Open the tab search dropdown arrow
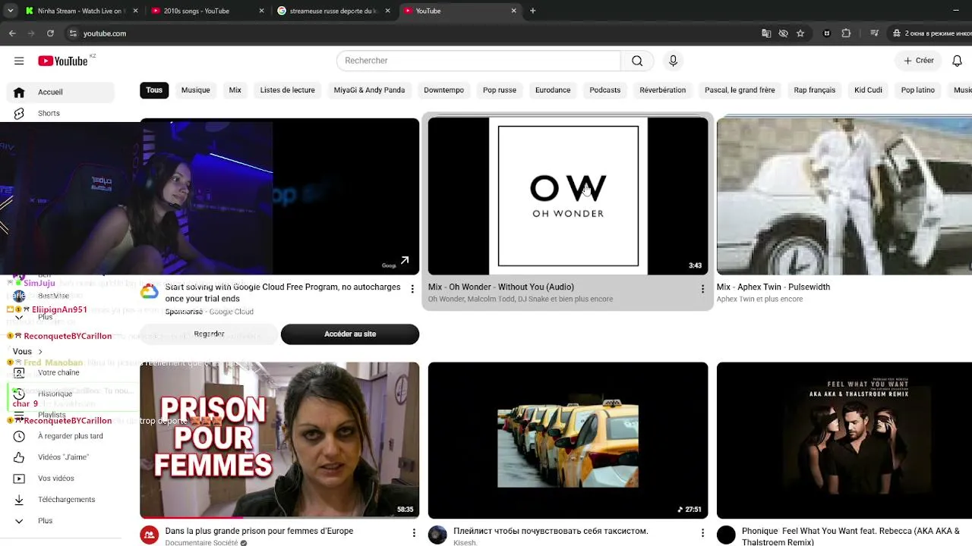The image size is (972, 546). click(x=11, y=11)
